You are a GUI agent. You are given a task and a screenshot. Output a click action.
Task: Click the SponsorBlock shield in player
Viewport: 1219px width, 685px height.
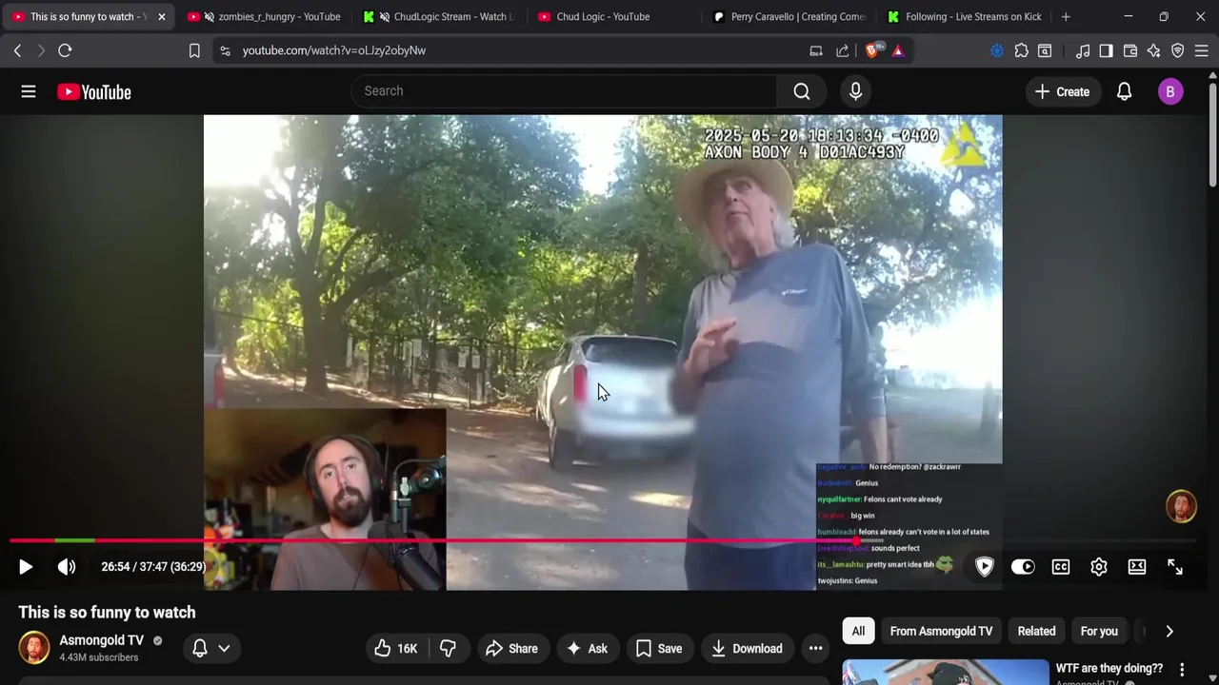click(x=985, y=567)
